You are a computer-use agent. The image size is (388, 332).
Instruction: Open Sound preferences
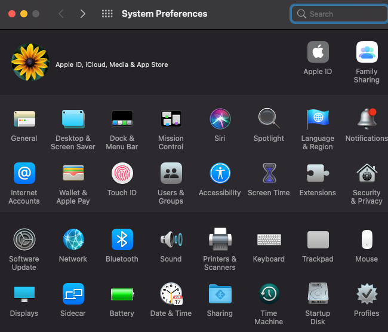(171, 239)
